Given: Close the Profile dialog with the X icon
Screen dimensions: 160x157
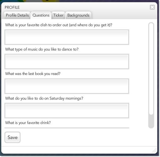Looking at the screenshot, I should 152,7.
